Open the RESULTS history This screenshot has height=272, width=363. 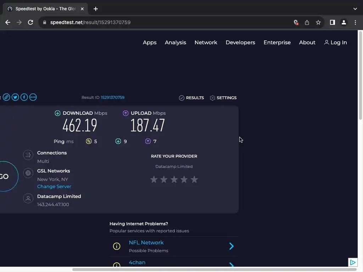click(x=191, y=98)
